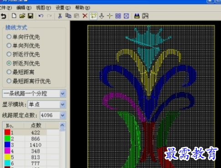This screenshot has height=168, width=221.
Task: Open the 设置 menu
Action: point(63,8)
